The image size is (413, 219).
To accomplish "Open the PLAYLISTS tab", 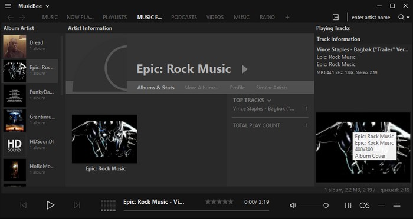I will coord(115,17).
